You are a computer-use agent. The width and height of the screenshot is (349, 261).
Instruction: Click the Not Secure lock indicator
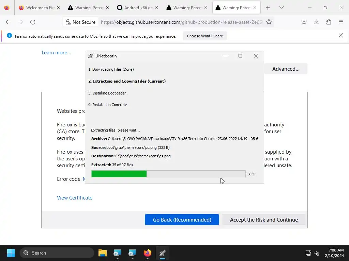coord(80,22)
